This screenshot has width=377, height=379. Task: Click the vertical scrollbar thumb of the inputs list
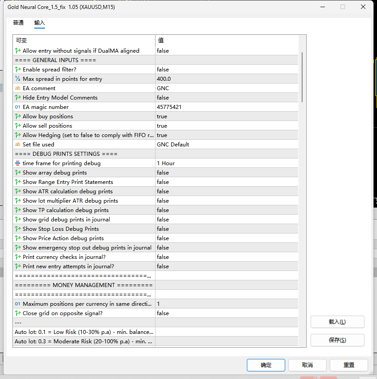(x=302, y=77)
